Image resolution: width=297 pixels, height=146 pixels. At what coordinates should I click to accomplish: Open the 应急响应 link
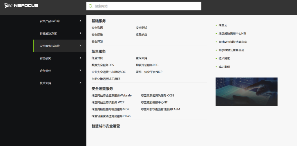[x=141, y=35]
